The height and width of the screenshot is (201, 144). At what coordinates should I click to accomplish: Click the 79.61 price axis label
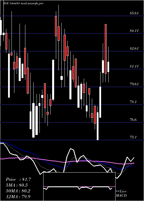(134, 84)
